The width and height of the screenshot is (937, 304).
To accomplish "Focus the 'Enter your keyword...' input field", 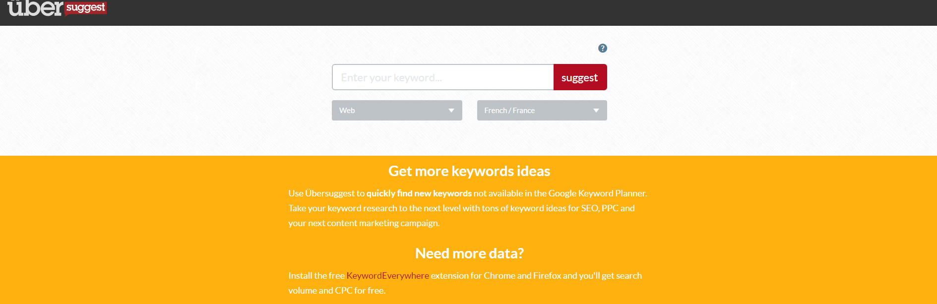I will tap(442, 77).
